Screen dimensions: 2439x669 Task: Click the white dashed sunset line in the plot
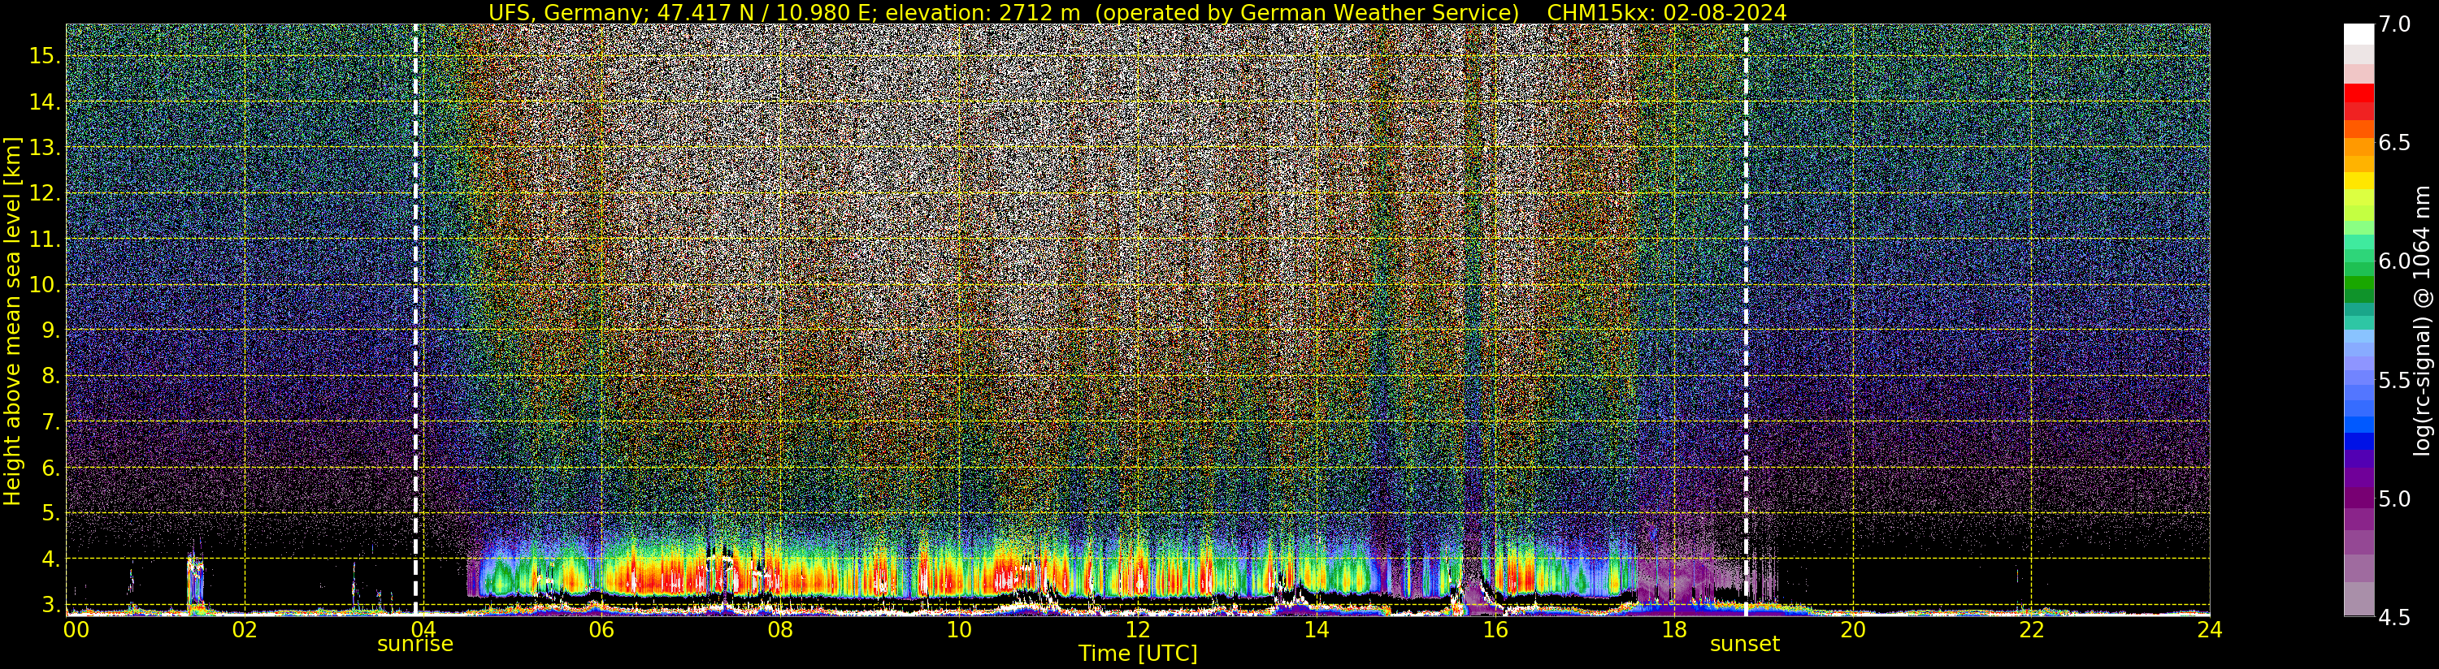[x=1746, y=320]
